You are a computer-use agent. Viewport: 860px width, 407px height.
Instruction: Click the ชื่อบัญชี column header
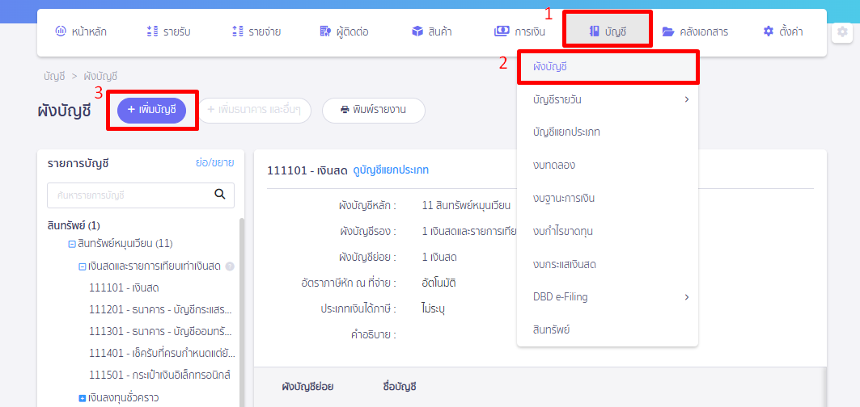pyautogui.click(x=400, y=387)
